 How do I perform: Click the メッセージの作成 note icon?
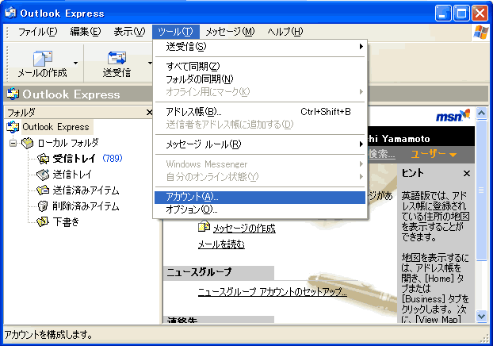[x=204, y=226]
